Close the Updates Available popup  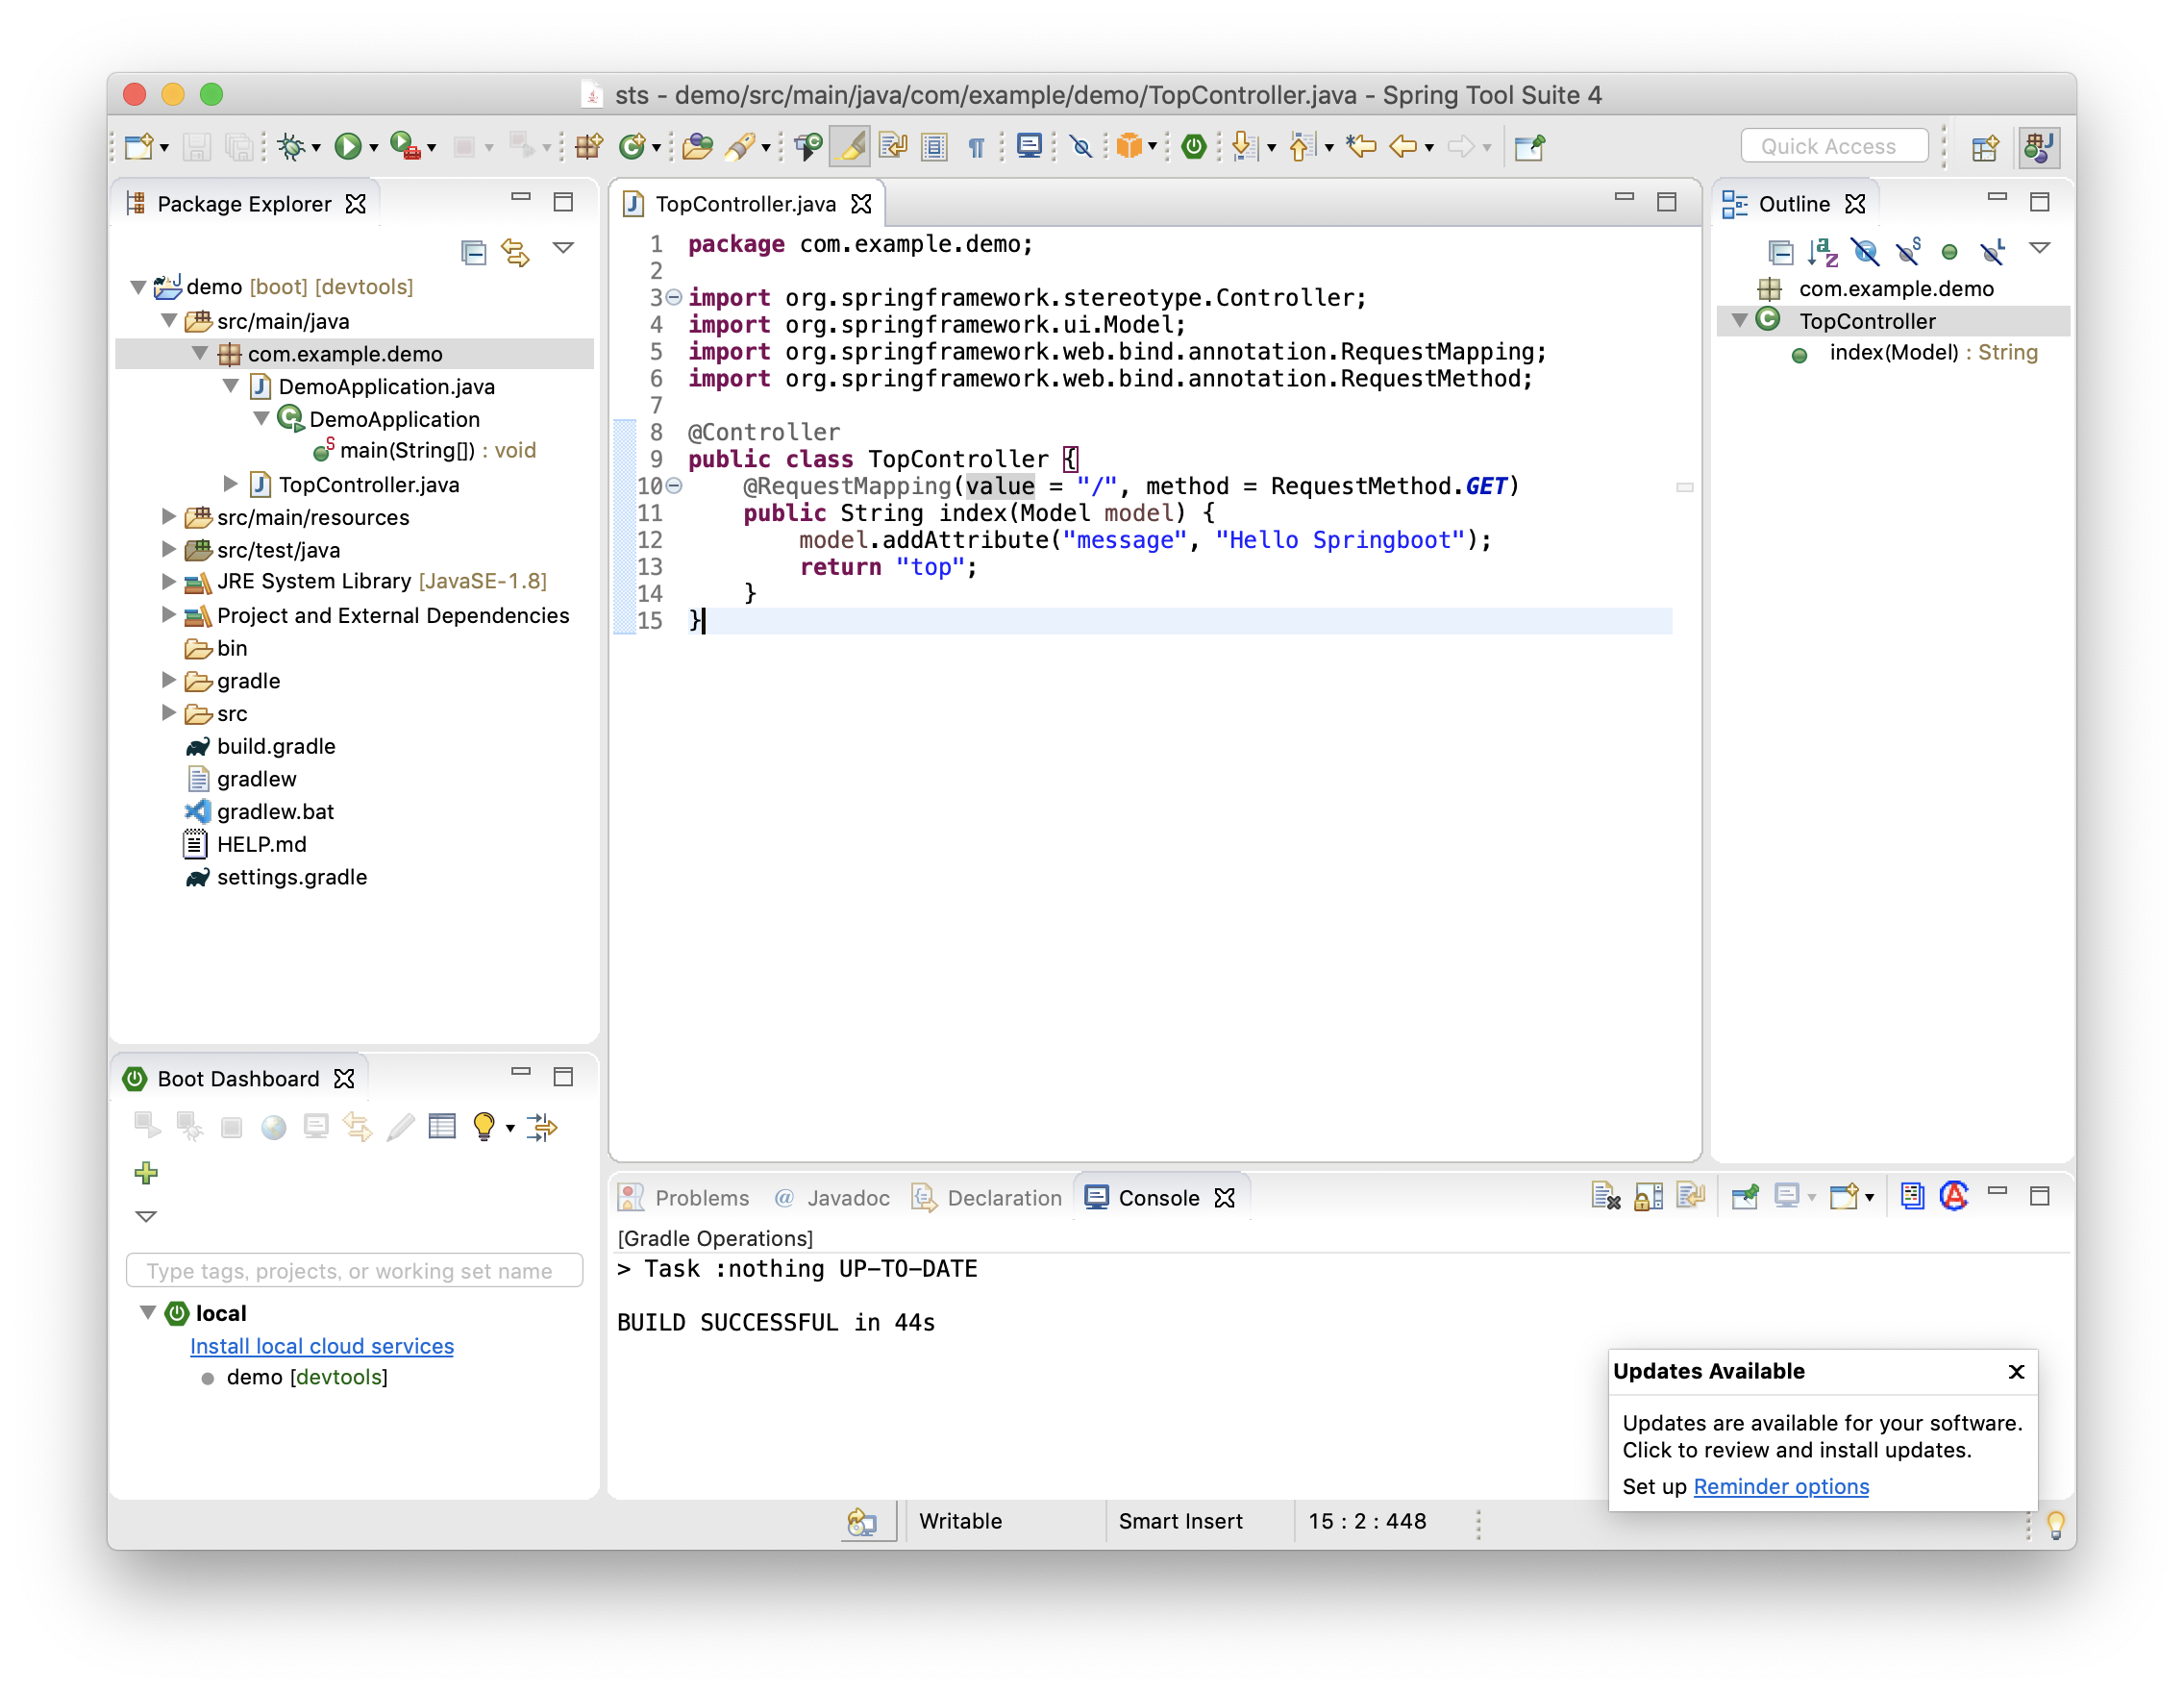(2016, 1371)
